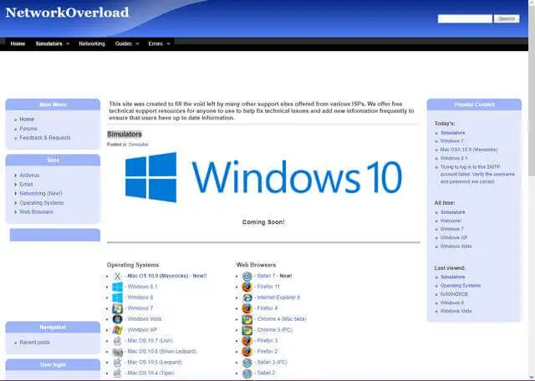The height and width of the screenshot is (381, 535).
Task: Click the Windows 8 logo icon
Action: tap(117, 297)
